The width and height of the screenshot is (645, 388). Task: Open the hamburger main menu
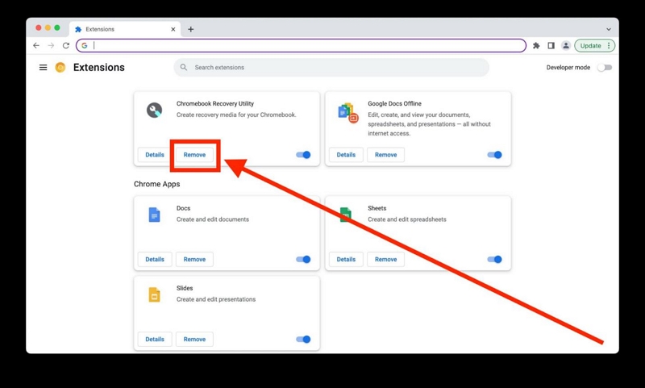click(43, 68)
